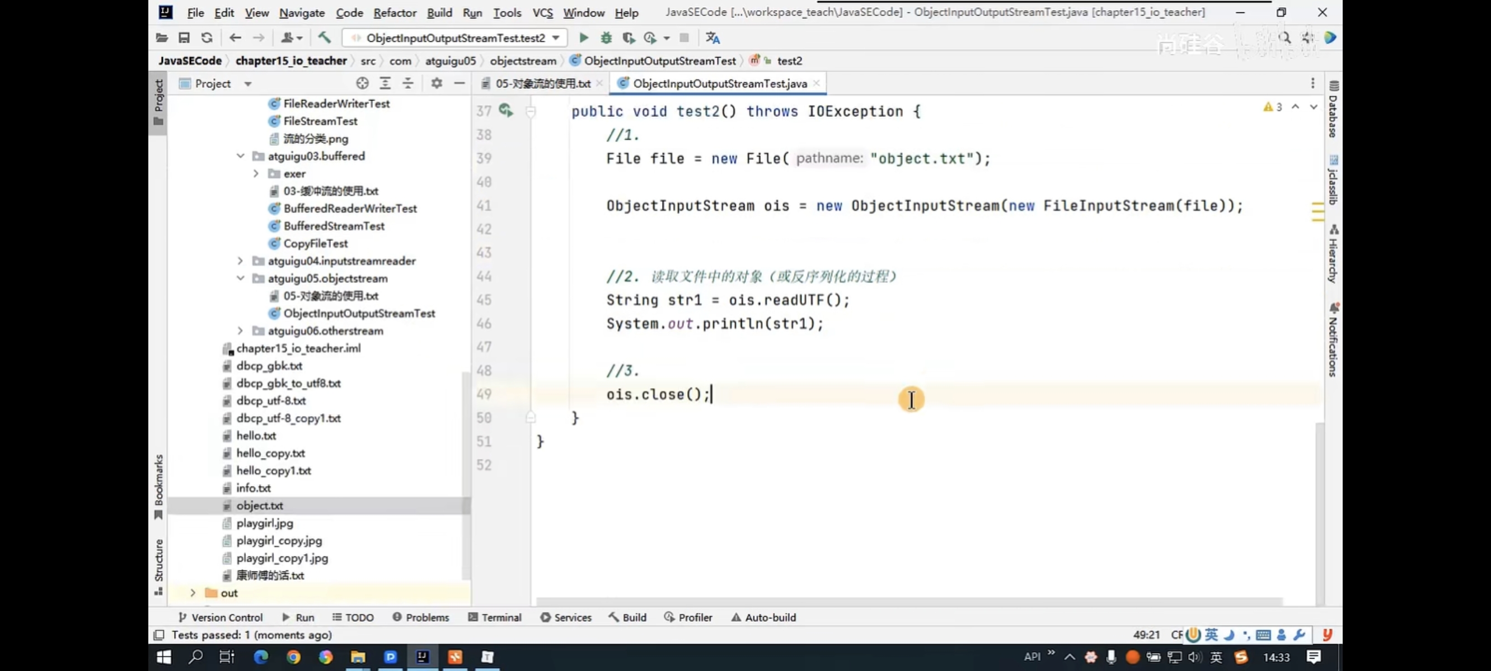Screen dimensions: 1491x671
Task: Click the Debug bug icon
Action: click(606, 37)
